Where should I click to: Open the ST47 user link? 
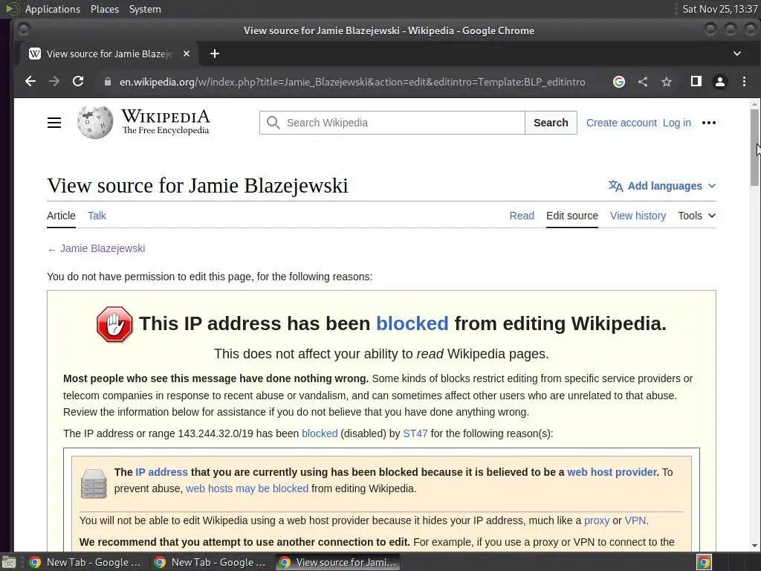click(415, 433)
